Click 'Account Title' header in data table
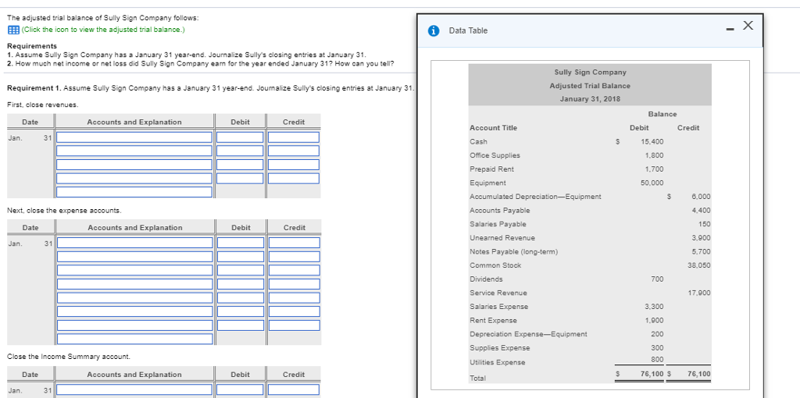 [x=493, y=128]
